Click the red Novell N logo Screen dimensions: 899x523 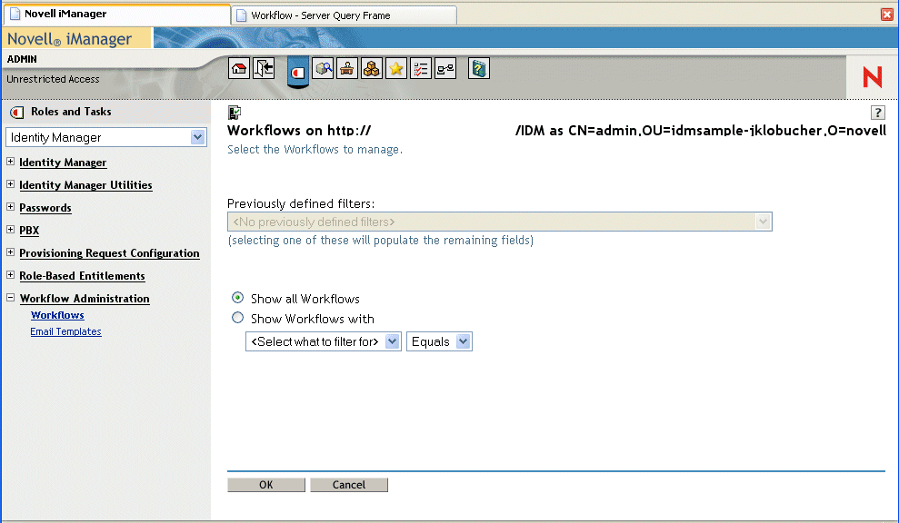(871, 77)
